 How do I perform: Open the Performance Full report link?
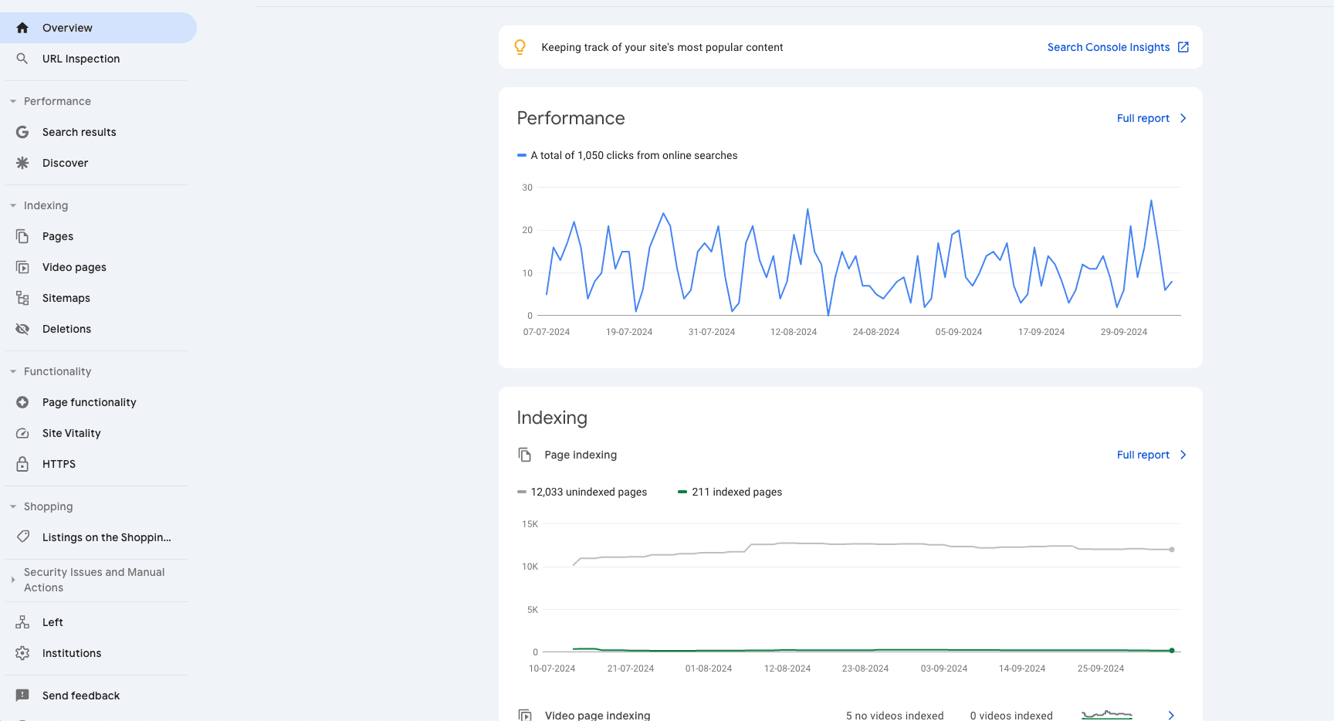[1150, 118]
